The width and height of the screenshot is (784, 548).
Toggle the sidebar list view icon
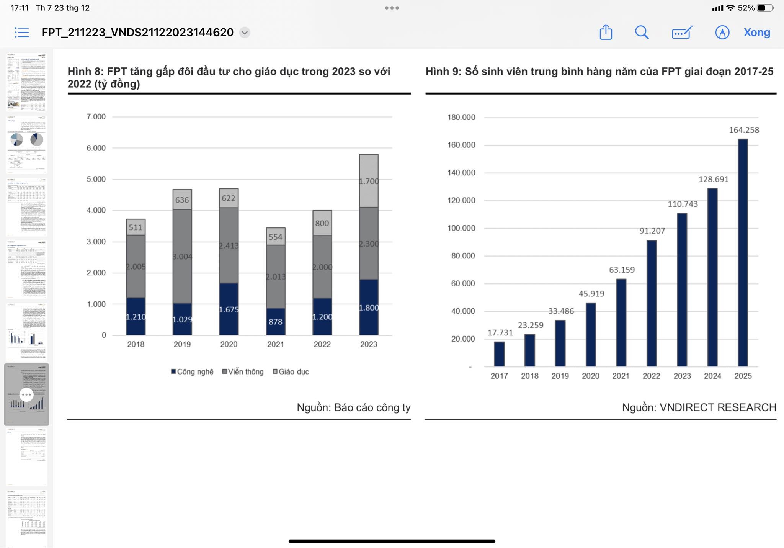pyautogui.click(x=22, y=33)
